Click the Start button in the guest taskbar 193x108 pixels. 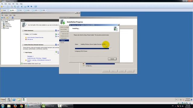point(3,100)
